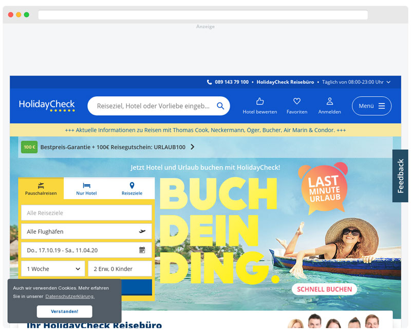This screenshot has height=334, width=411.
Task: Click the green macOS window maximize dot
Action: click(x=27, y=15)
